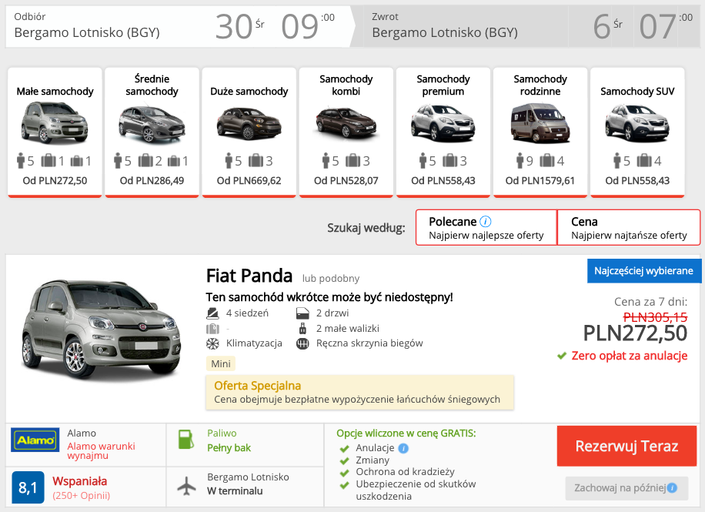
Task: Click the manual gearbox icon
Action: 303,344
